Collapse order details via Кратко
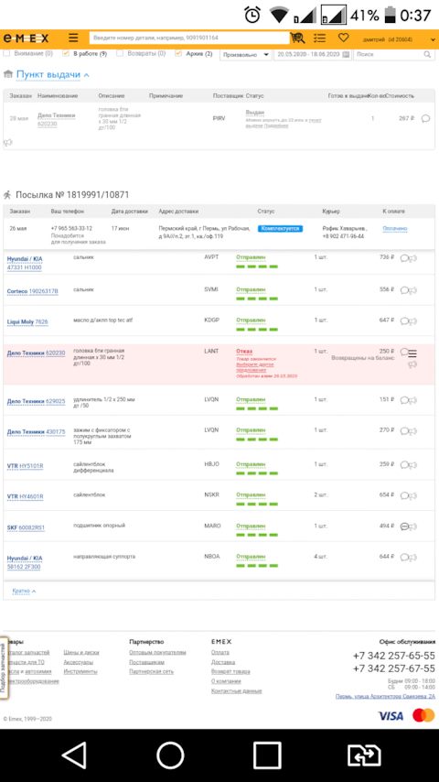This screenshot has width=439, height=782. coord(24,591)
